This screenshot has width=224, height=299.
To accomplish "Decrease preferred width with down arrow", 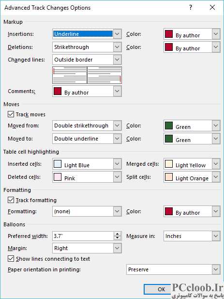I will pos(117,238).
